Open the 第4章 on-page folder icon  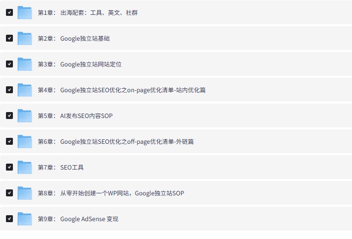(24, 90)
